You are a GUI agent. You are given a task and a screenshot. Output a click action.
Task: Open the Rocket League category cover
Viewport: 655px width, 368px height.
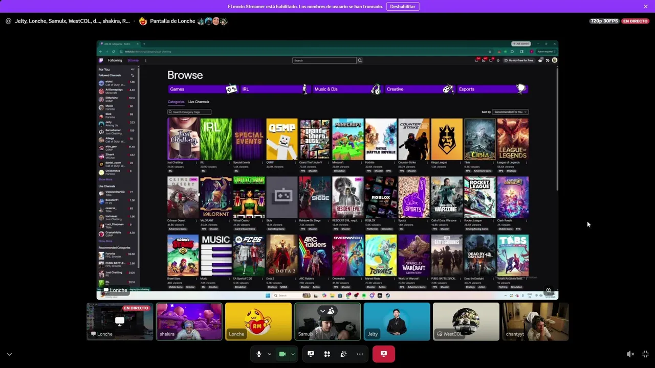pyautogui.click(x=480, y=197)
